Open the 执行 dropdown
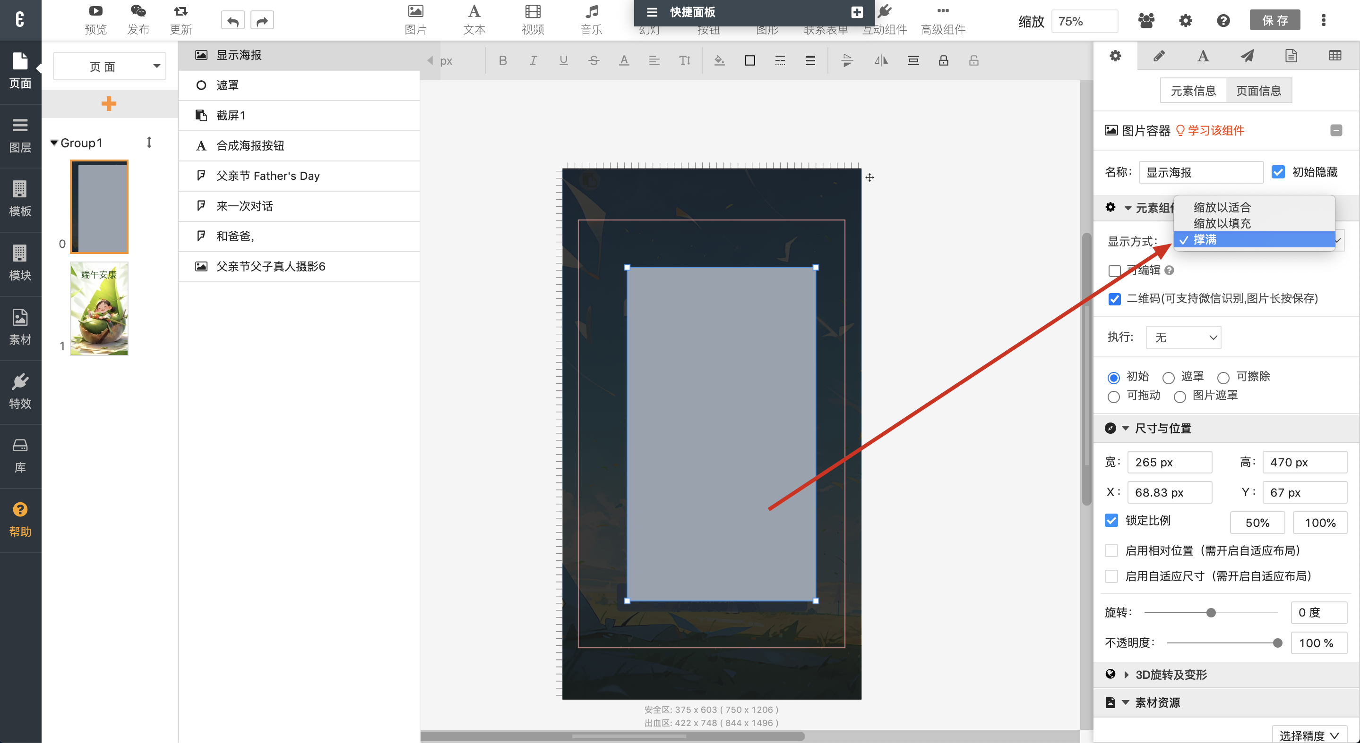The height and width of the screenshot is (743, 1360). click(1183, 338)
